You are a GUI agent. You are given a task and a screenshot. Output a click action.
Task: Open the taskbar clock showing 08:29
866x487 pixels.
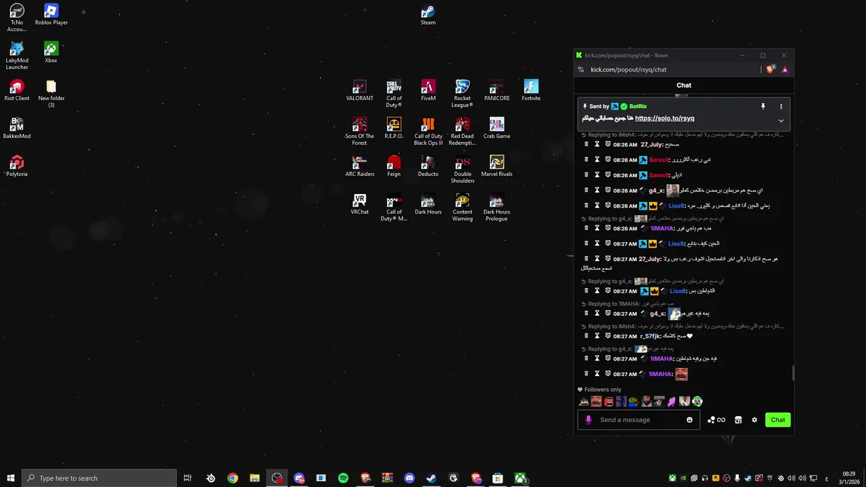tap(849, 478)
